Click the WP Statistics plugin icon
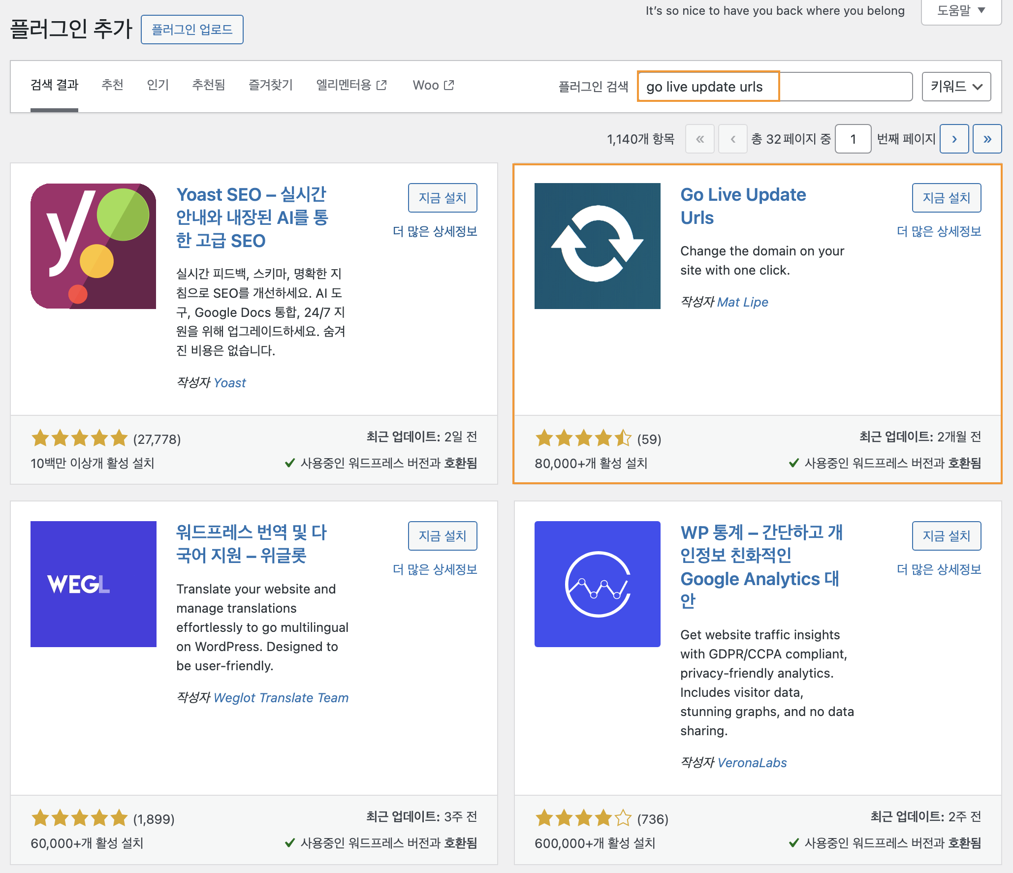The width and height of the screenshot is (1013, 873). point(597,584)
